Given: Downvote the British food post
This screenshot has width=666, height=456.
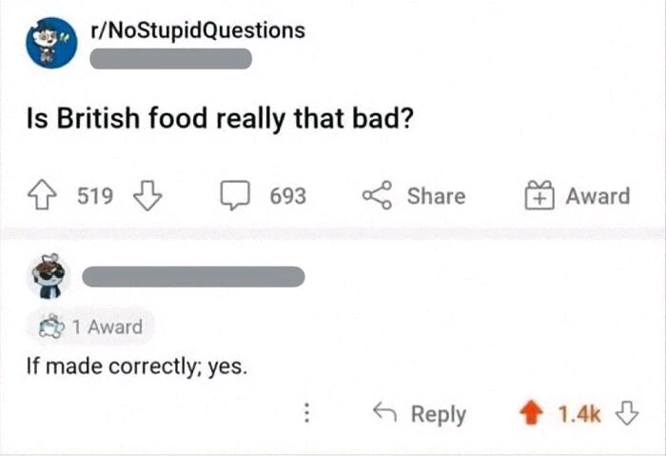Looking at the screenshot, I should 147,195.
